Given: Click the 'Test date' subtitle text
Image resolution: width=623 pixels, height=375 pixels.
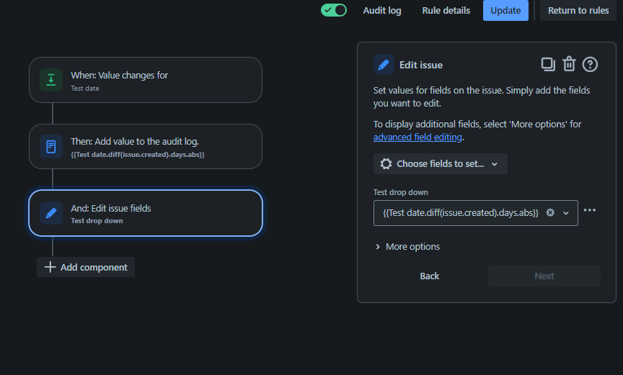Looking at the screenshot, I should 85,89.
